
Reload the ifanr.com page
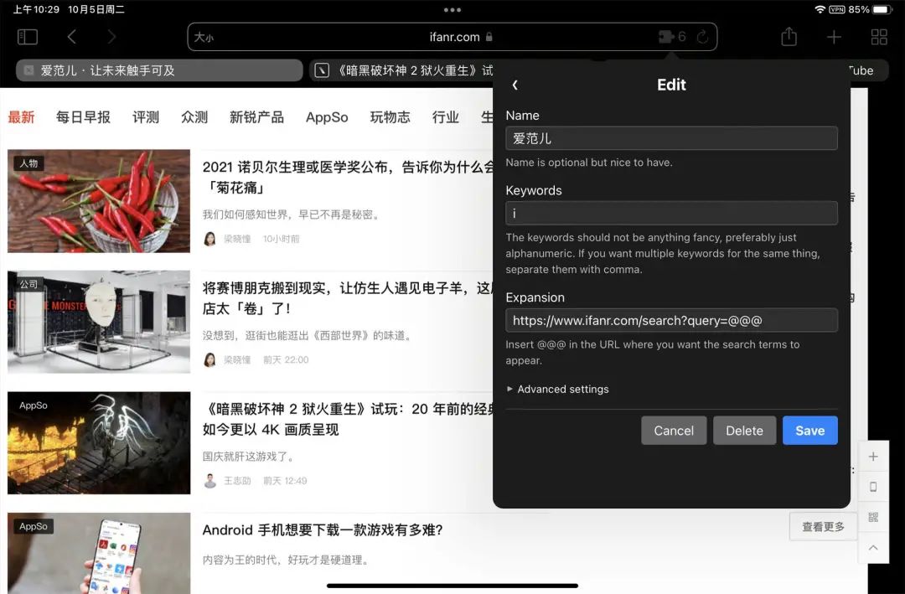point(702,37)
